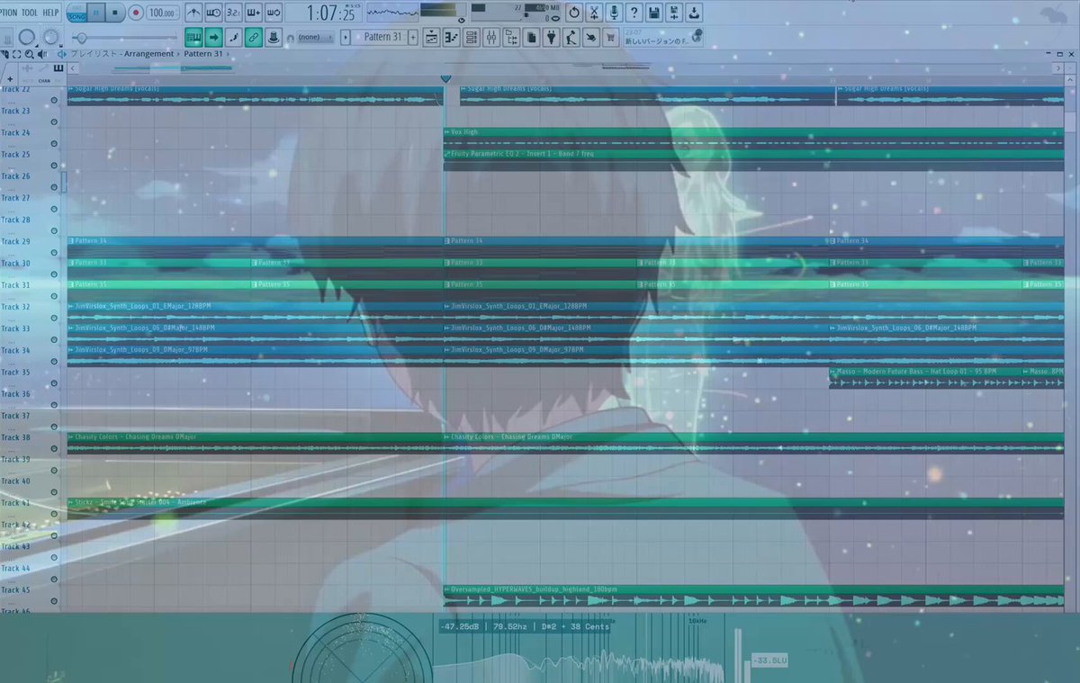
Task: Adjust the main pitch knob
Action: coord(50,37)
